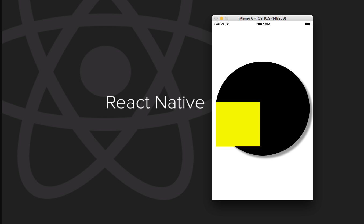
Task: Click the grey zoom button of the simulator
Action: coord(227,18)
